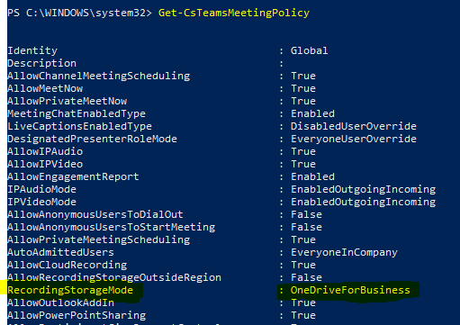The height and width of the screenshot is (325, 460).
Task: Select the DisabledUserOverride value
Action: coord(354,126)
